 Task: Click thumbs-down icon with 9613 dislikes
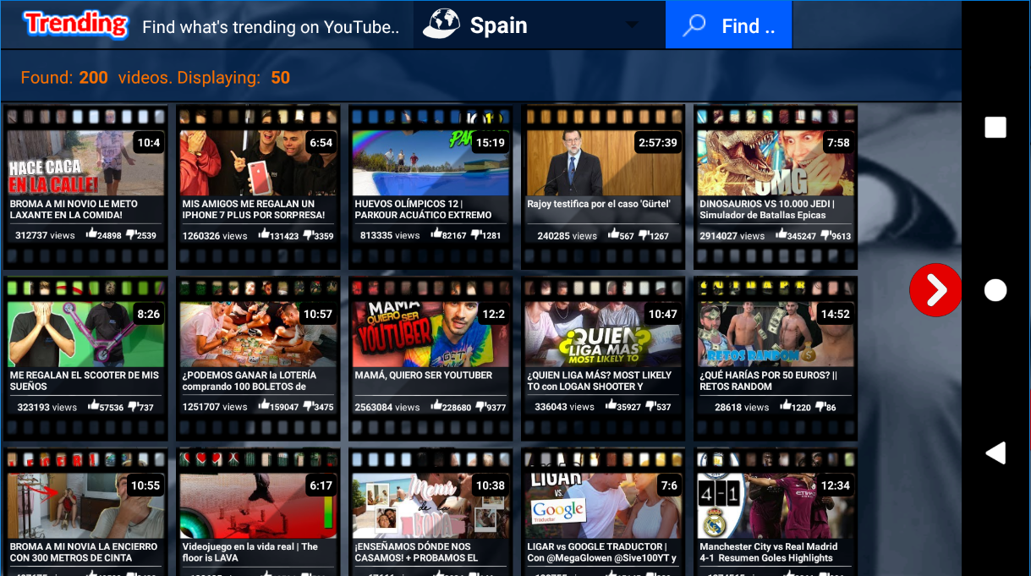tap(825, 234)
